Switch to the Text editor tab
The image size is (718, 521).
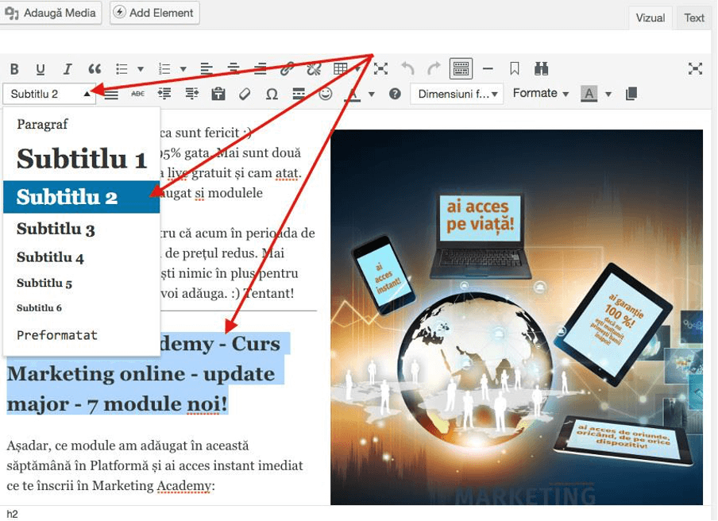[x=693, y=17]
